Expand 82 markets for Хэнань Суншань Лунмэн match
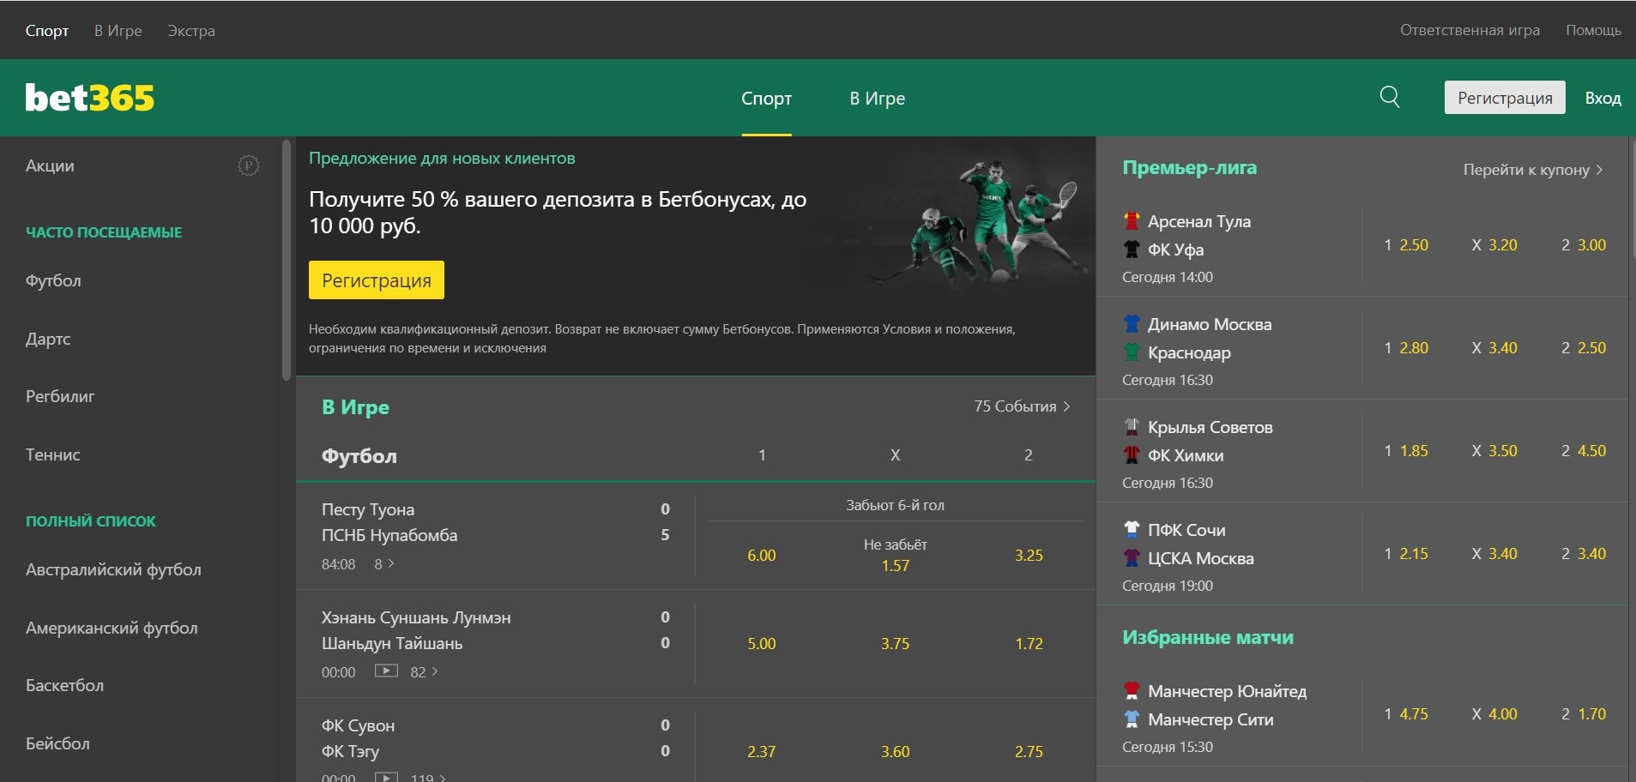This screenshot has height=782, width=1636. [x=425, y=671]
